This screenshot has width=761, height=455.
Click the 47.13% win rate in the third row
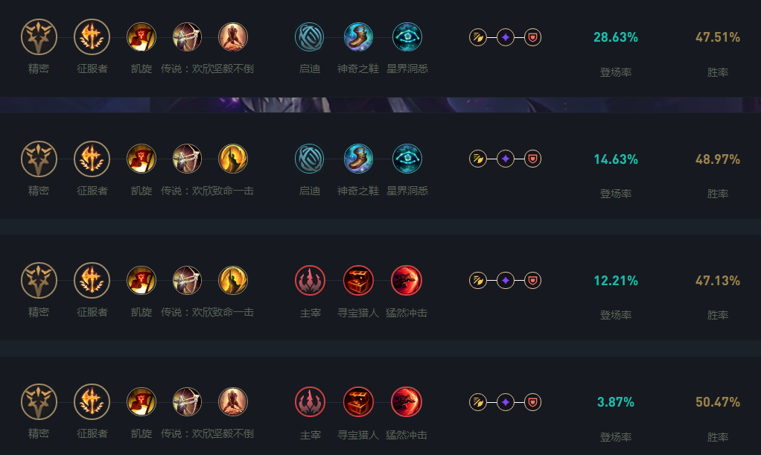[x=717, y=280]
